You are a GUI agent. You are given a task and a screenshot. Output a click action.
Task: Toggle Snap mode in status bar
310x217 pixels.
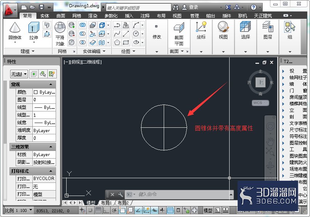point(90,210)
